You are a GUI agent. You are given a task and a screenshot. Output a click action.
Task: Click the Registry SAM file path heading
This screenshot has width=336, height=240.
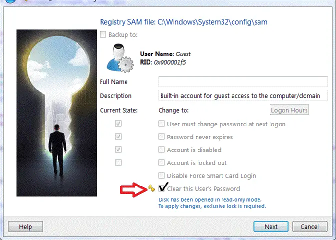pyautogui.click(x=183, y=22)
